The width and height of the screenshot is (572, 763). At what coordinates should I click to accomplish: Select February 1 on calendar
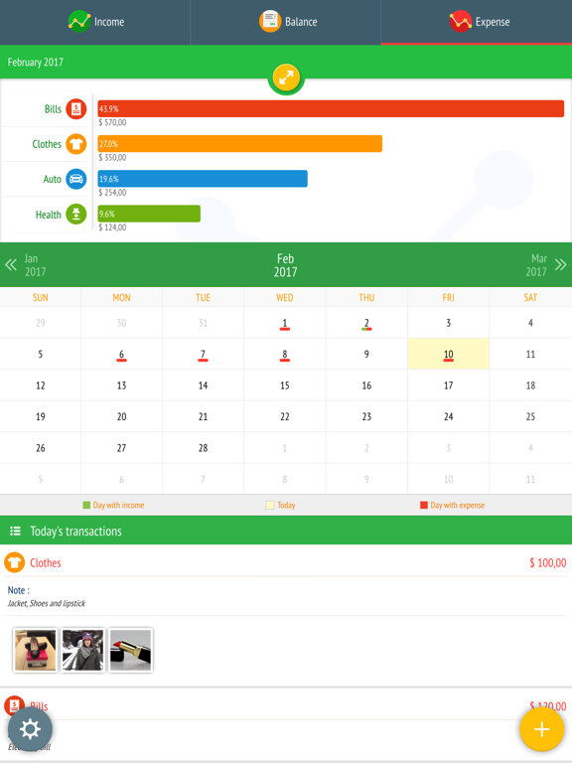pyautogui.click(x=285, y=323)
